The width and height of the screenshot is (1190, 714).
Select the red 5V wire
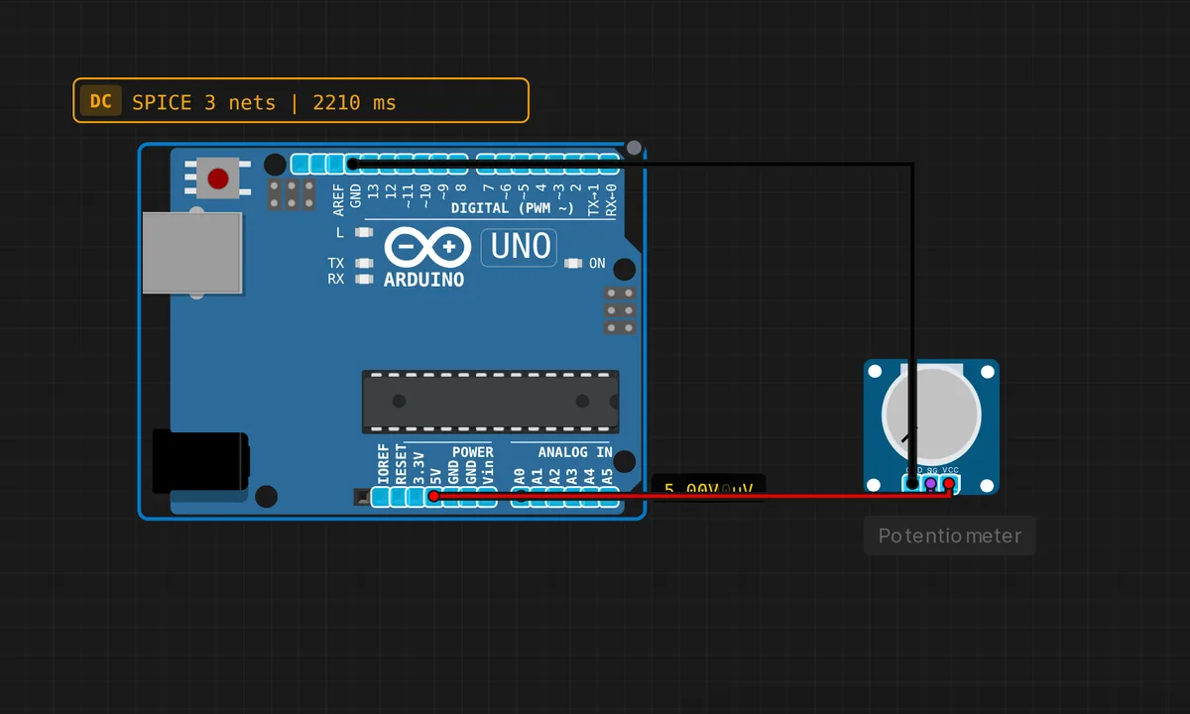click(691, 496)
